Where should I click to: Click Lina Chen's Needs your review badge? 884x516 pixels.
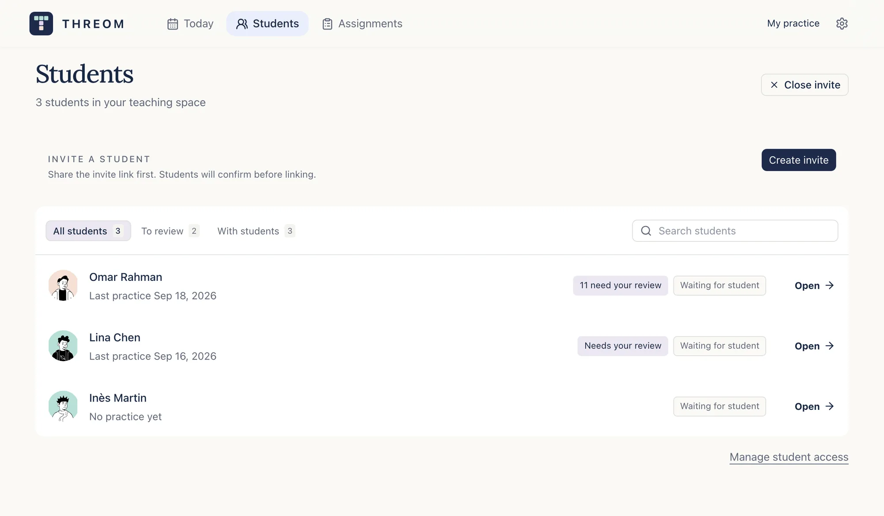tap(622, 346)
